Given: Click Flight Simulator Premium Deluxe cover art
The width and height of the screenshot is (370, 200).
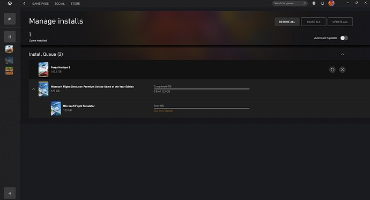Looking at the screenshot, I should [43, 89].
